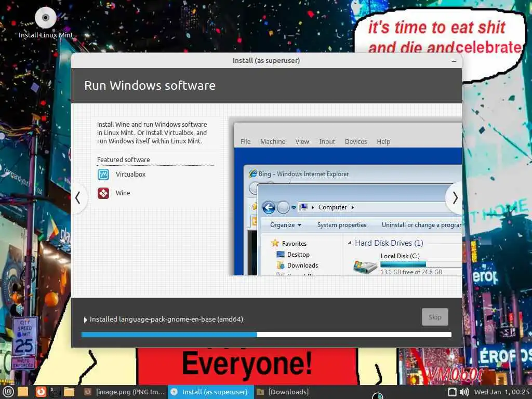The image size is (532, 399).
Task: Open the removable drives tray icon
Action: click(452, 392)
